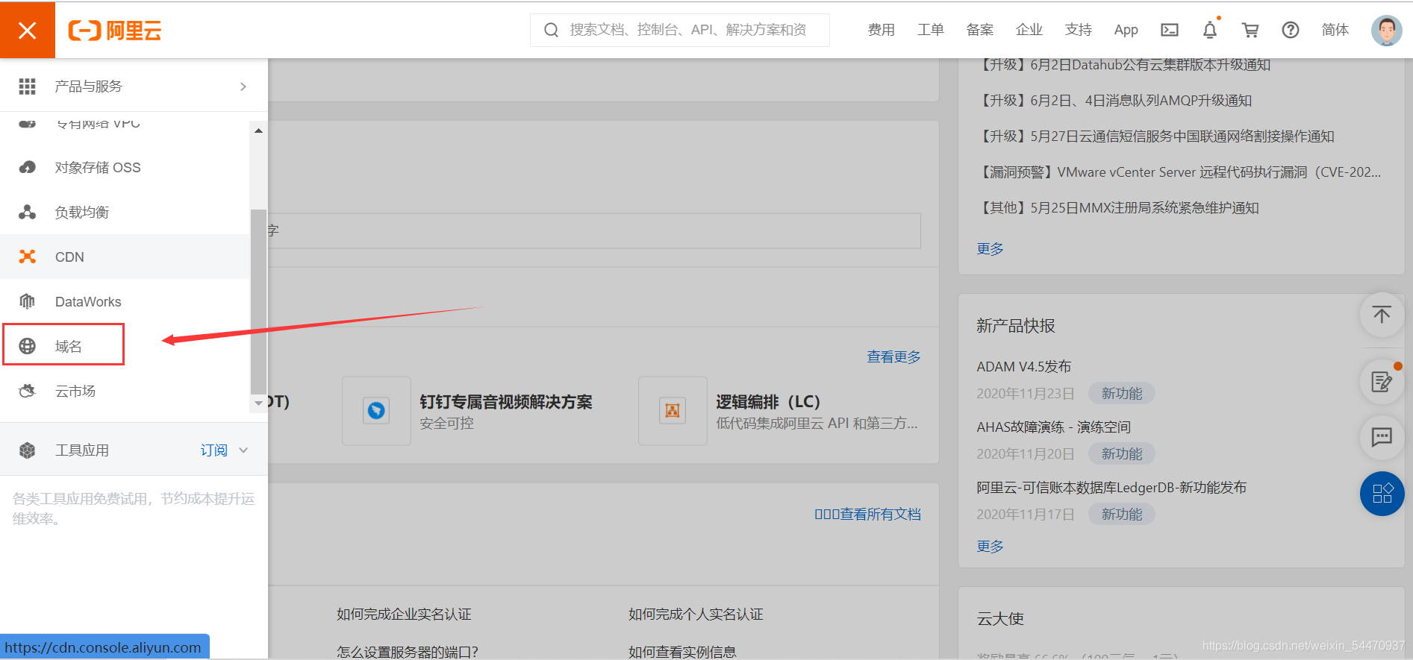This screenshot has width=1413, height=660.
Task: Open the shopping cart
Action: [x=1250, y=30]
